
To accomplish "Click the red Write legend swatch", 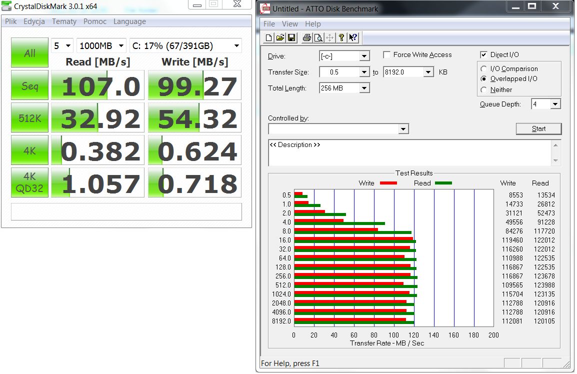I will pyautogui.click(x=388, y=183).
